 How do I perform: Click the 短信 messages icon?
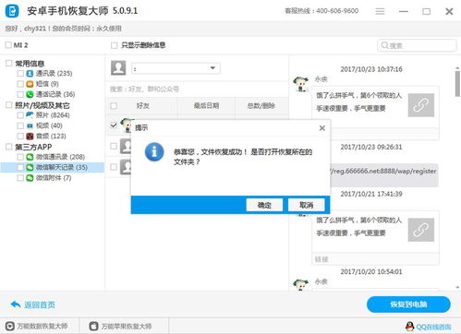[30, 84]
